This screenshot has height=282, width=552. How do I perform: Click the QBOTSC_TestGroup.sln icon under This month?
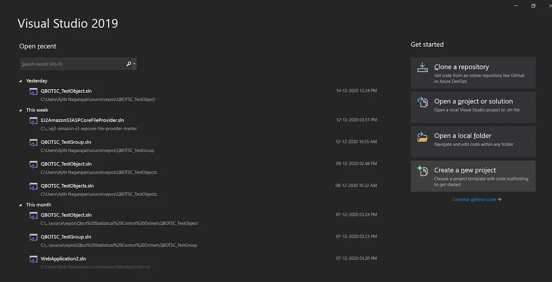[x=33, y=237]
